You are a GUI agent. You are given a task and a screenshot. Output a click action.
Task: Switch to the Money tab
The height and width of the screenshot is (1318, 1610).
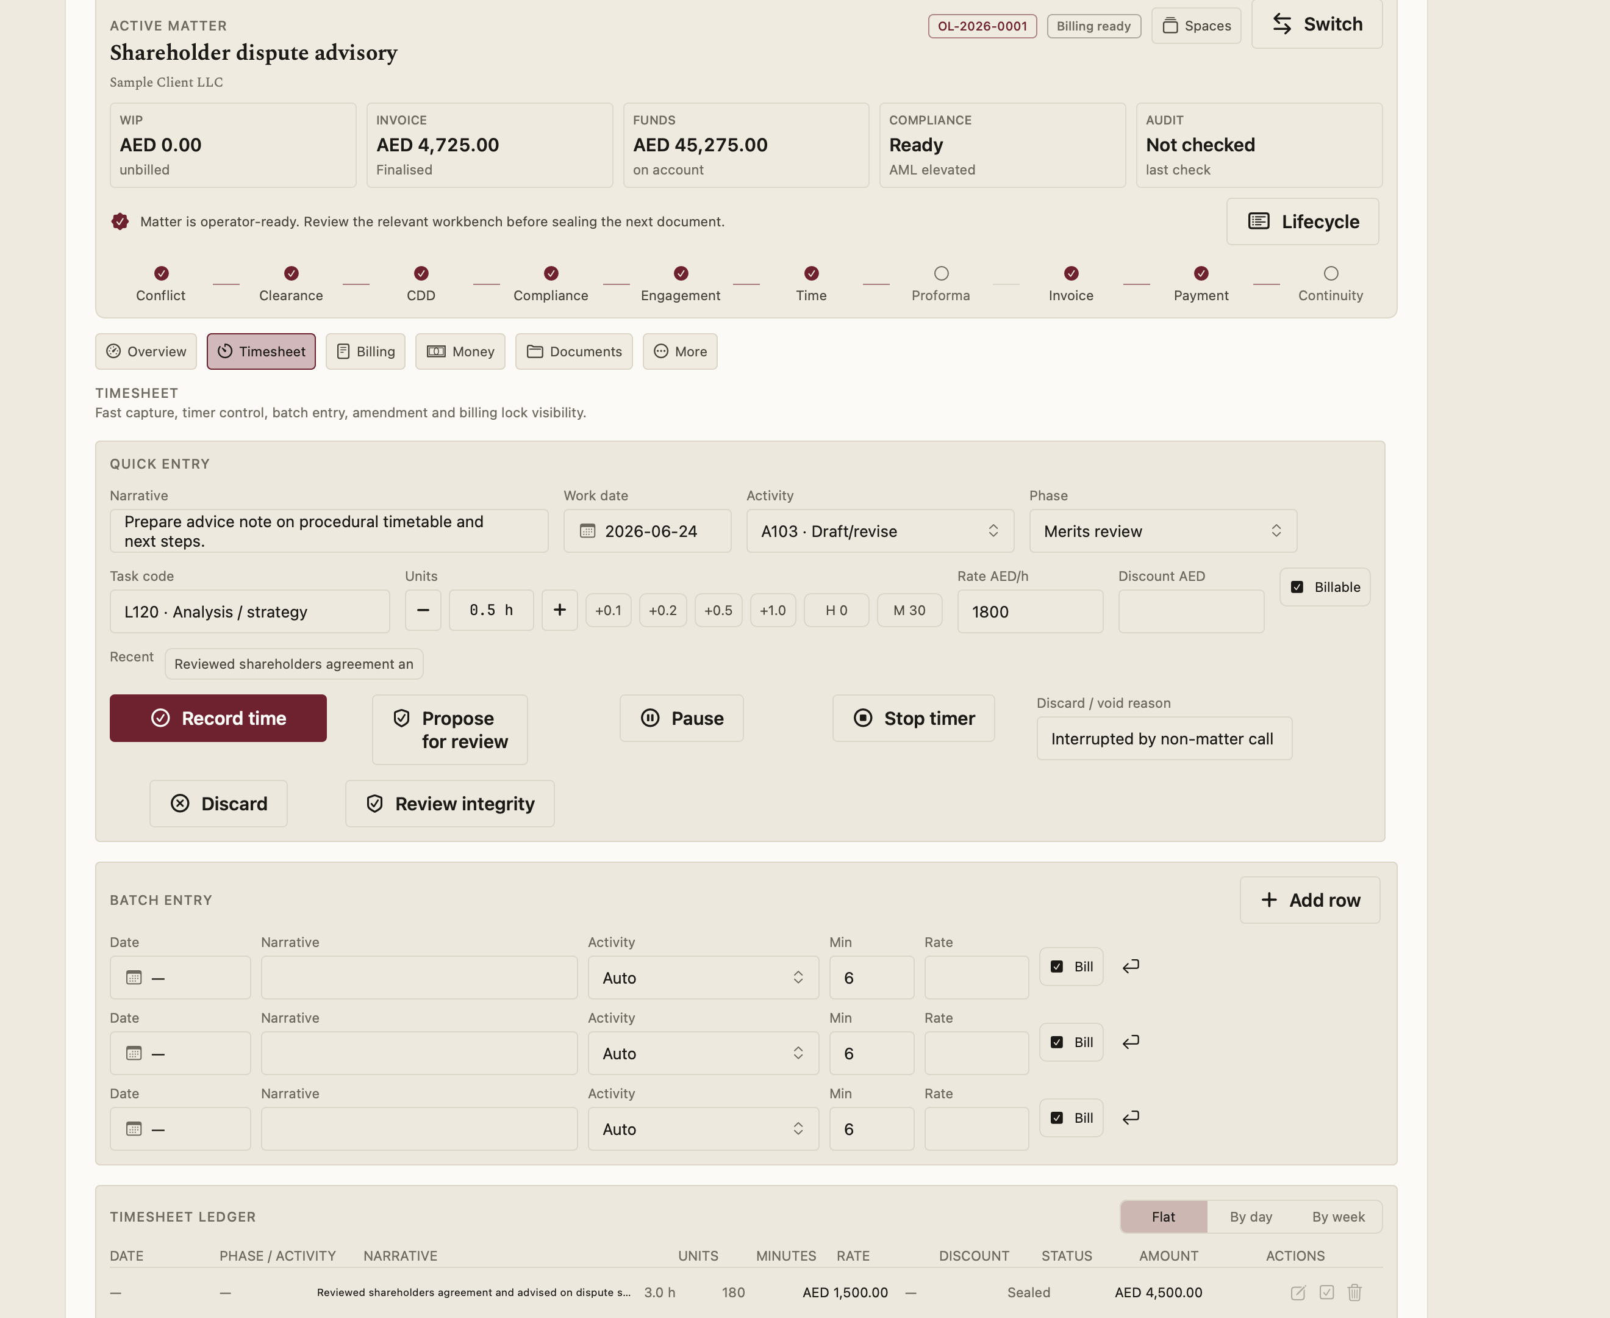[x=460, y=351]
